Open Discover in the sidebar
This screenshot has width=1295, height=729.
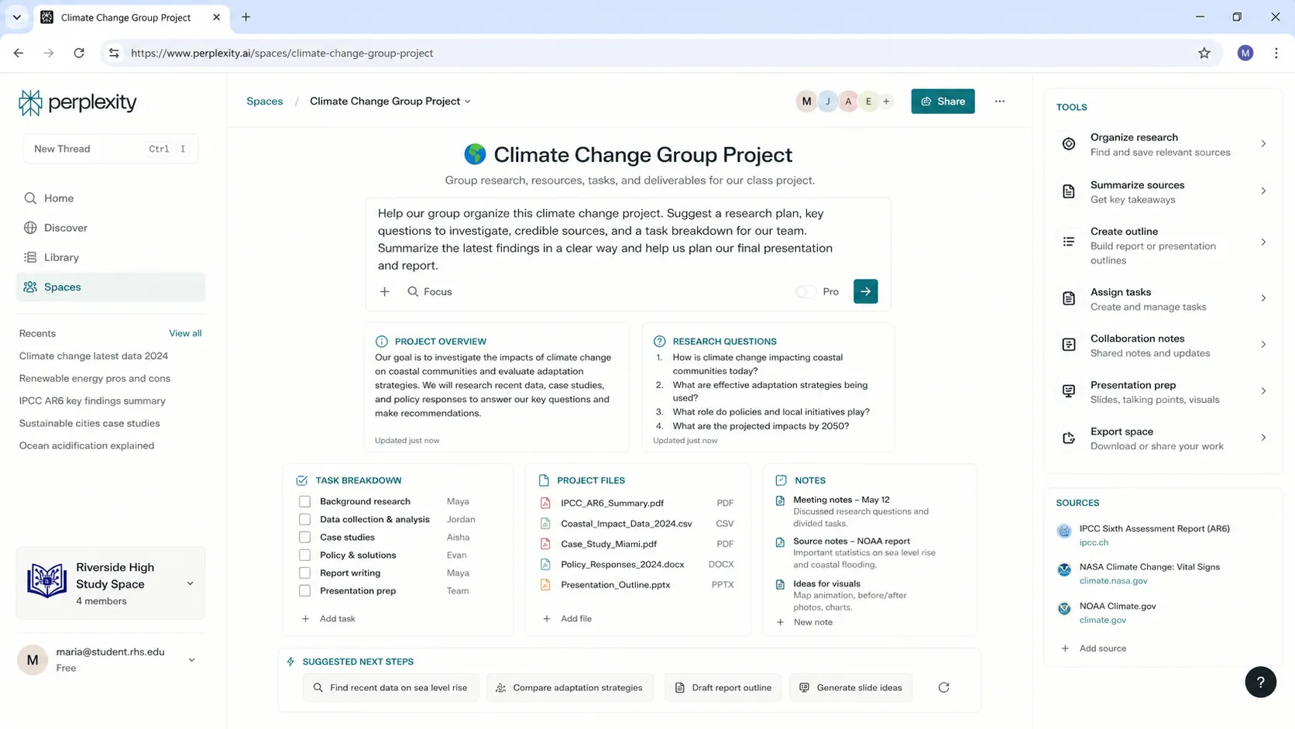coord(111,228)
